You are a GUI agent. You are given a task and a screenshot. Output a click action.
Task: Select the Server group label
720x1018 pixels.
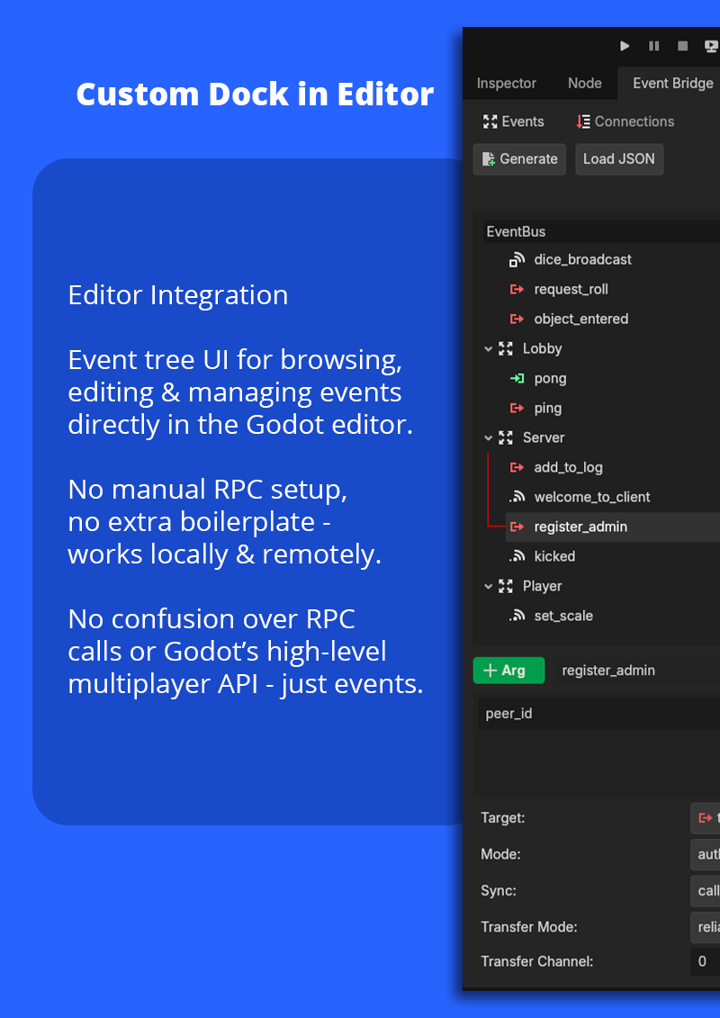(x=544, y=438)
